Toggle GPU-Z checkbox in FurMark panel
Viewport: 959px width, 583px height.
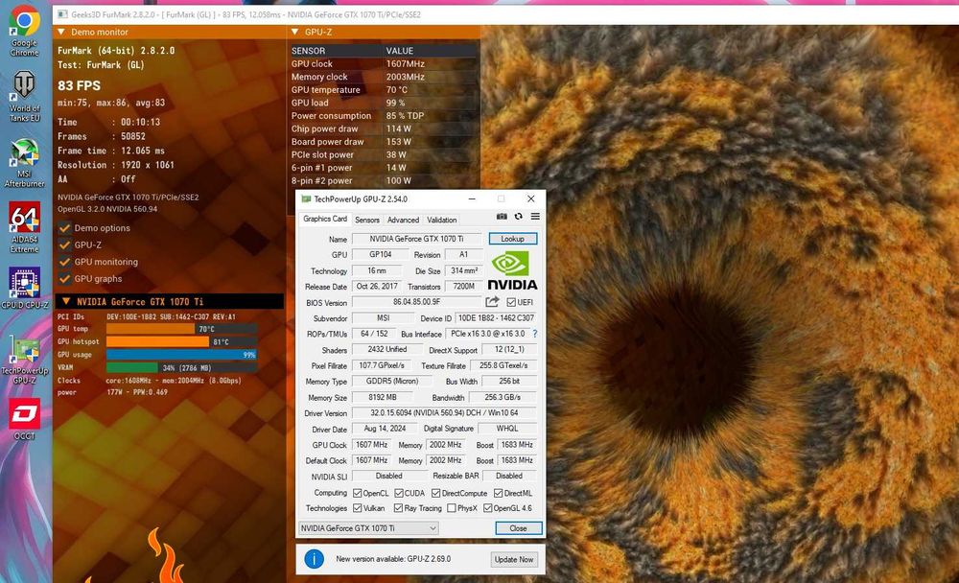[64, 245]
